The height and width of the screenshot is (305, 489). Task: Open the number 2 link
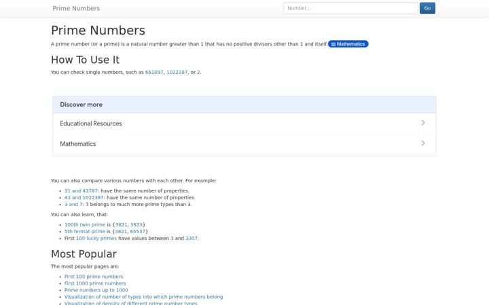[x=198, y=73]
